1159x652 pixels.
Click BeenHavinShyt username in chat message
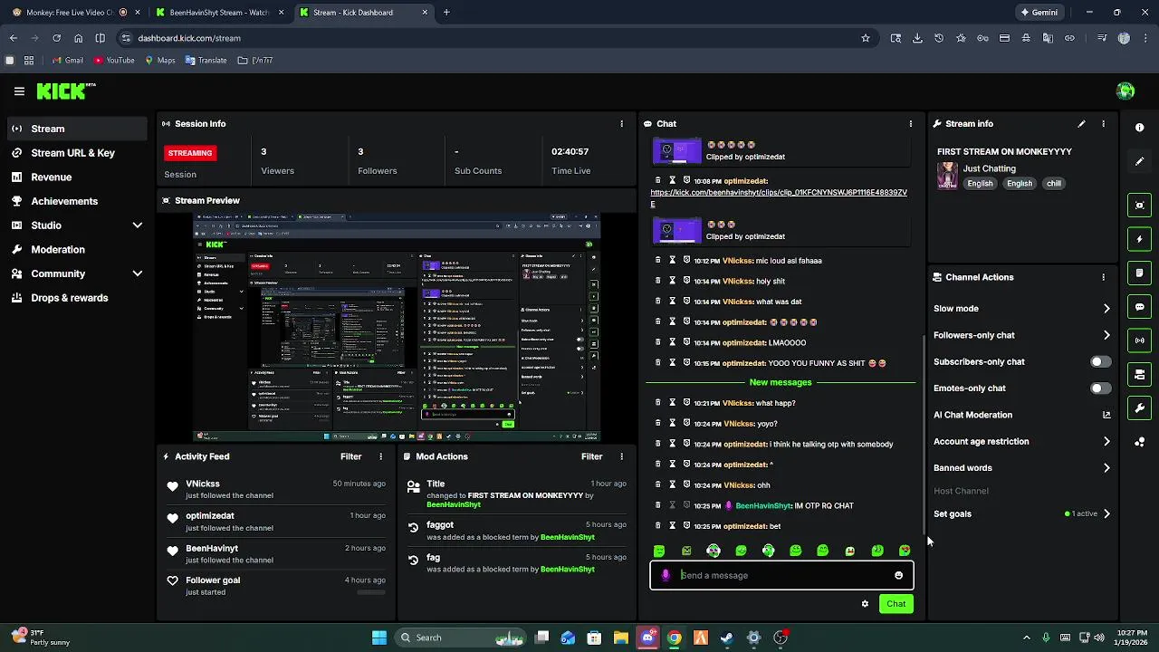tap(762, 506)
